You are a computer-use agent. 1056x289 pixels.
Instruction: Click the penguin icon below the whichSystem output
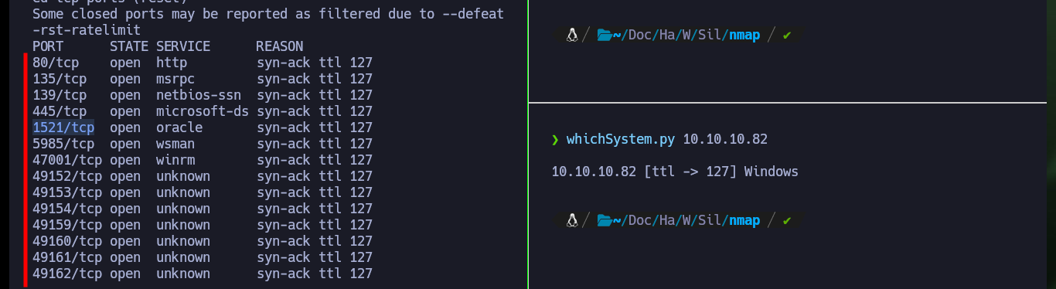572,220
